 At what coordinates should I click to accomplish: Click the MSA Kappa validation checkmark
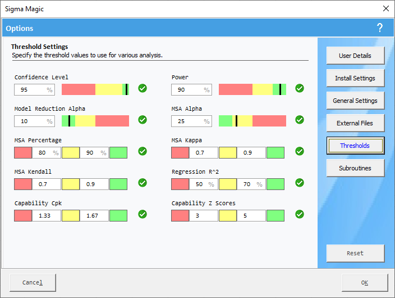(300, 151)
